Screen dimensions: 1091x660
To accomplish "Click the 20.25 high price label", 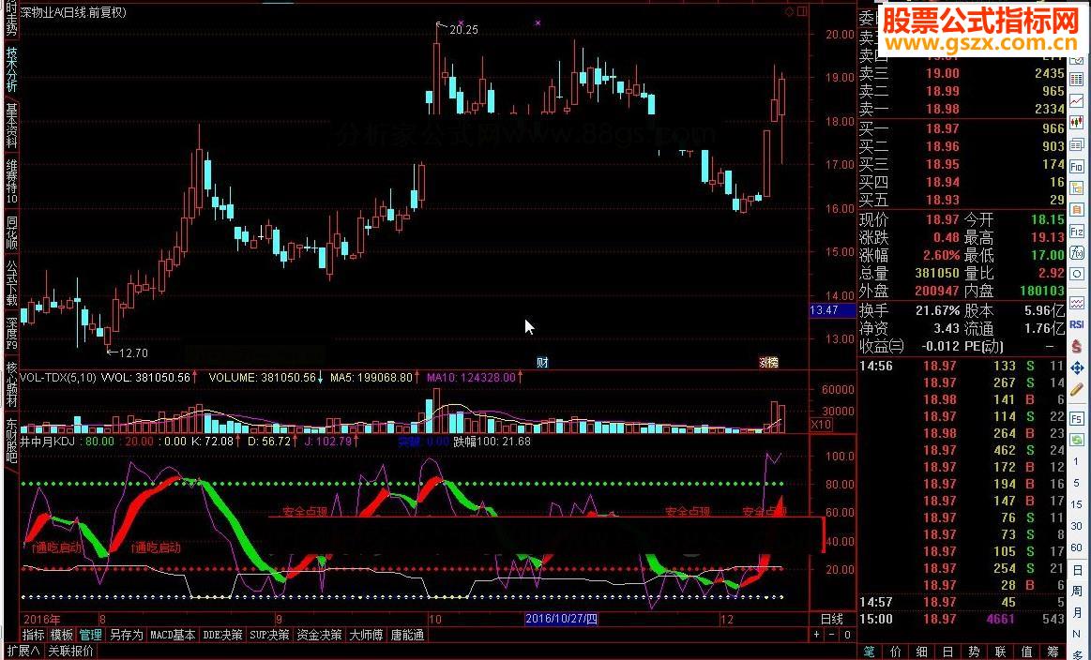I will 464,30.
